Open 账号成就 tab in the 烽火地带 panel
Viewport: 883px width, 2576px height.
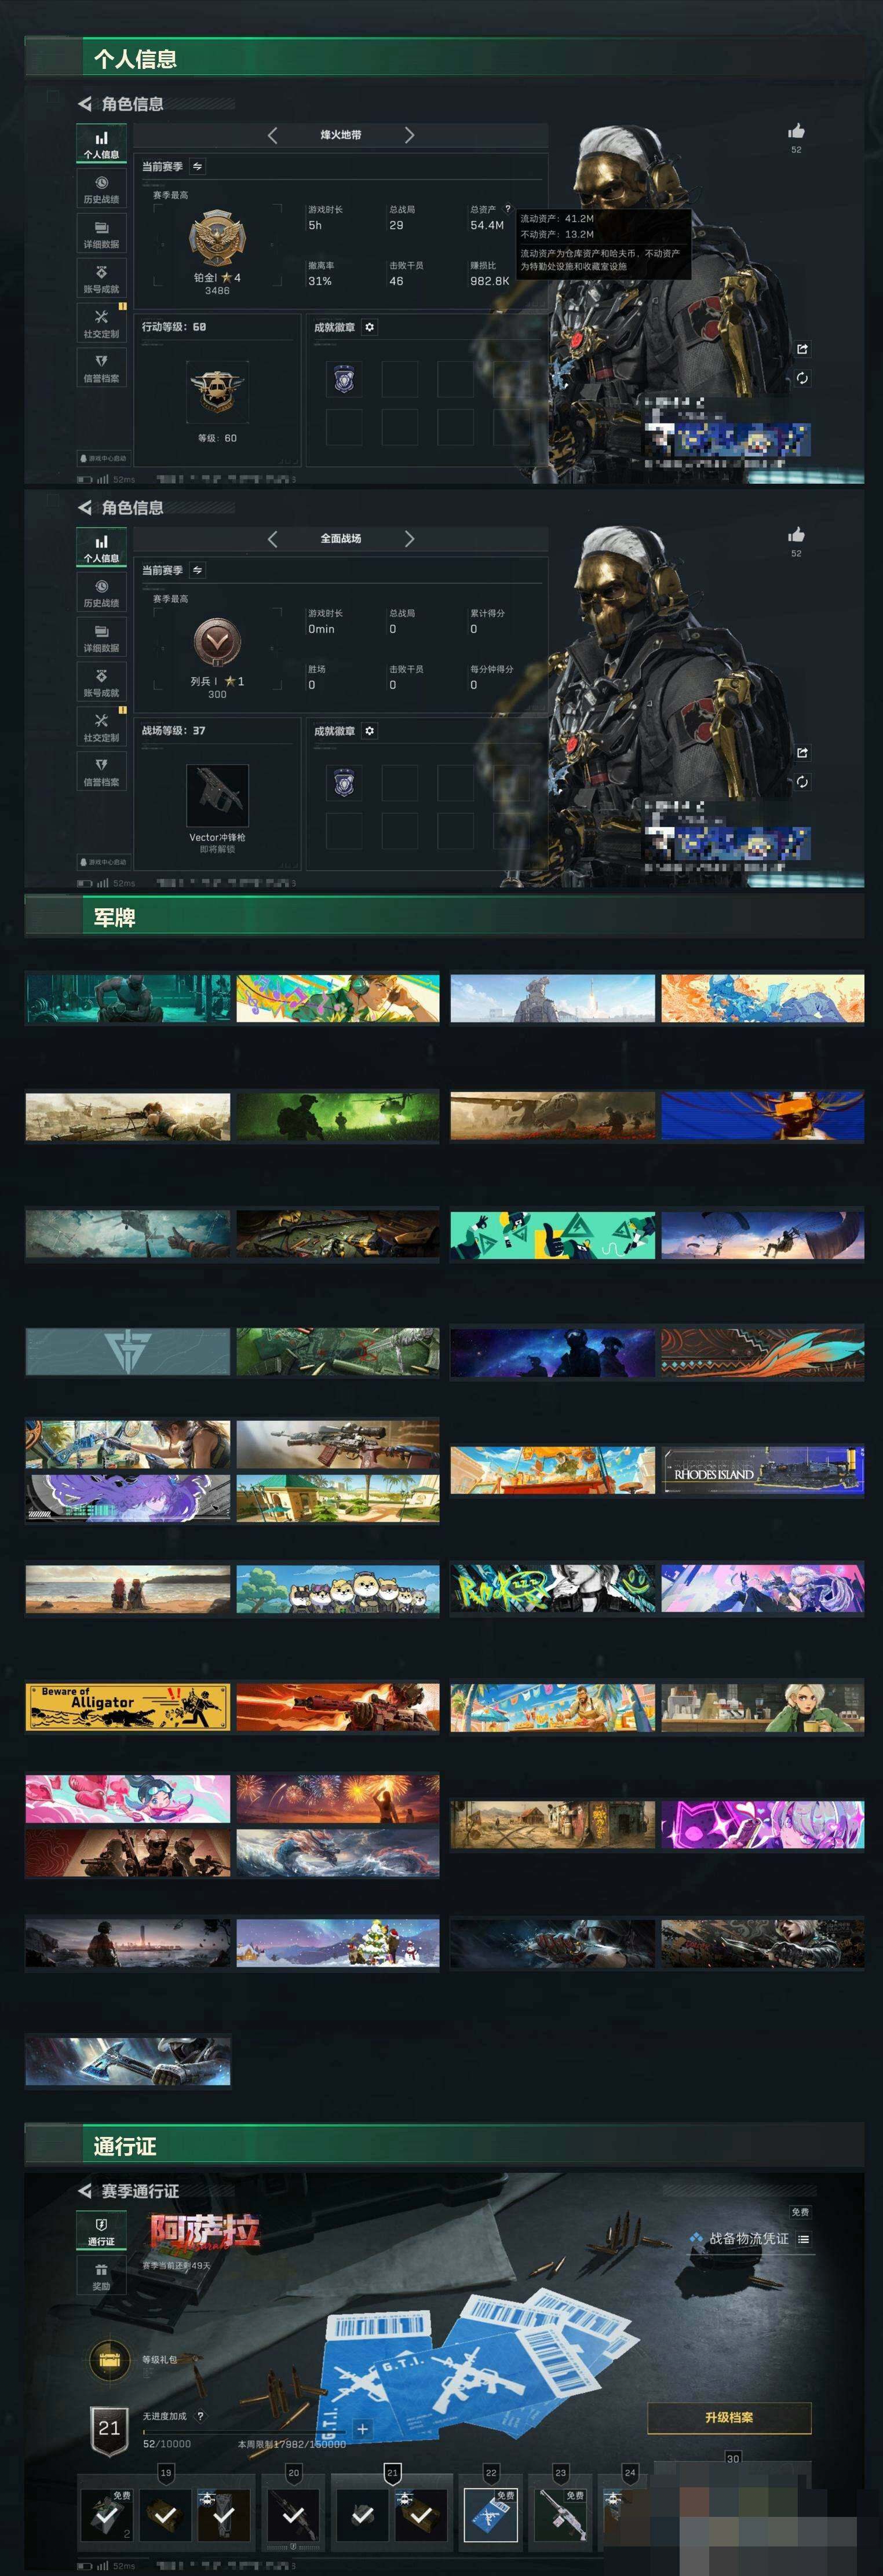(101, 278)
